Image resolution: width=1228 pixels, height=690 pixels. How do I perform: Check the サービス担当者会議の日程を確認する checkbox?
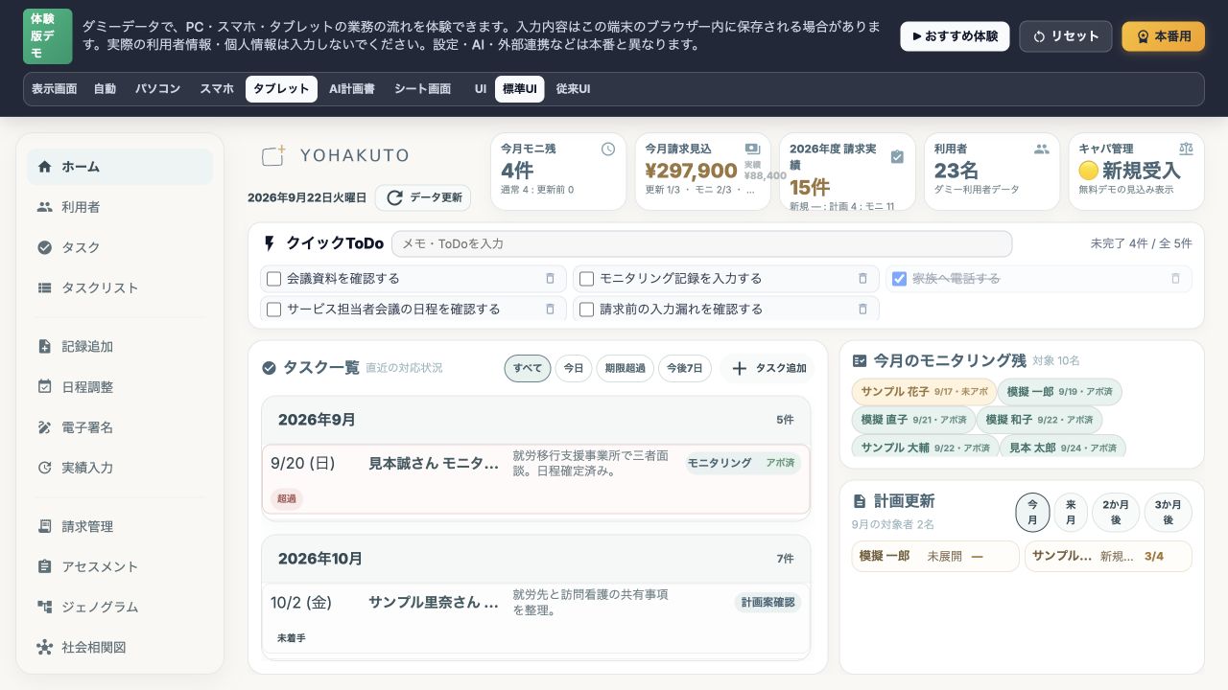pyautogui.click(x=273, y=310)
